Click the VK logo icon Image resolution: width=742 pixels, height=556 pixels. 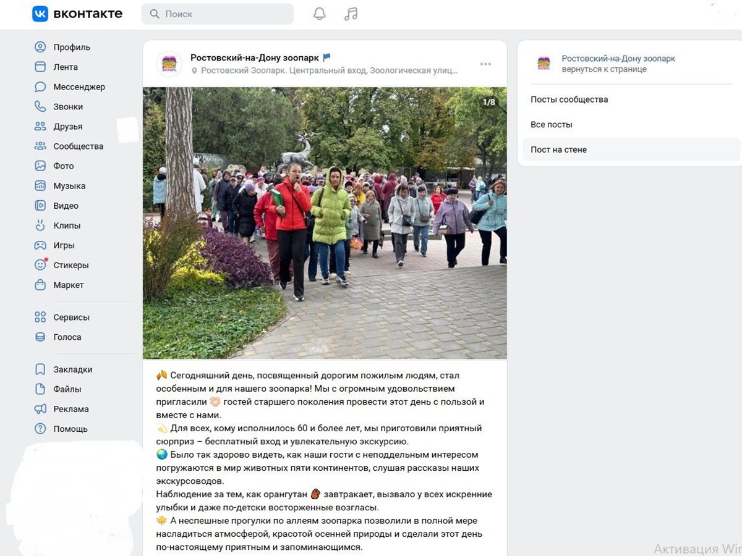pos(40,14)
